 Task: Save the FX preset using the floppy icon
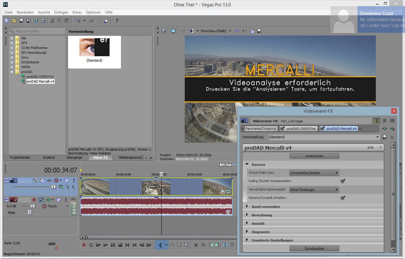385,137
